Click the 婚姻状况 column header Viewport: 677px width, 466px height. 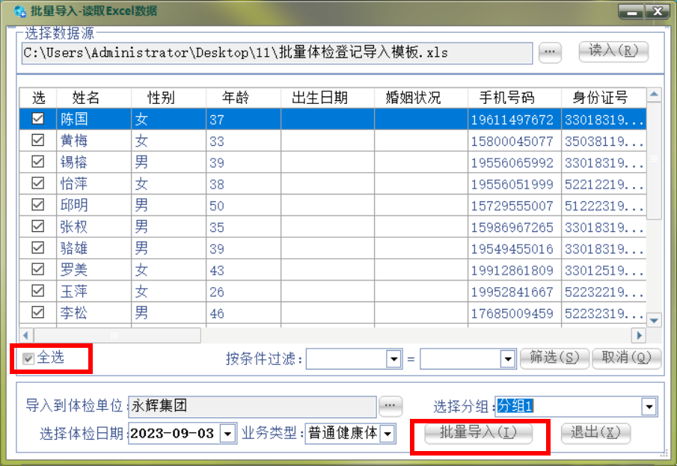pos(421,97)
